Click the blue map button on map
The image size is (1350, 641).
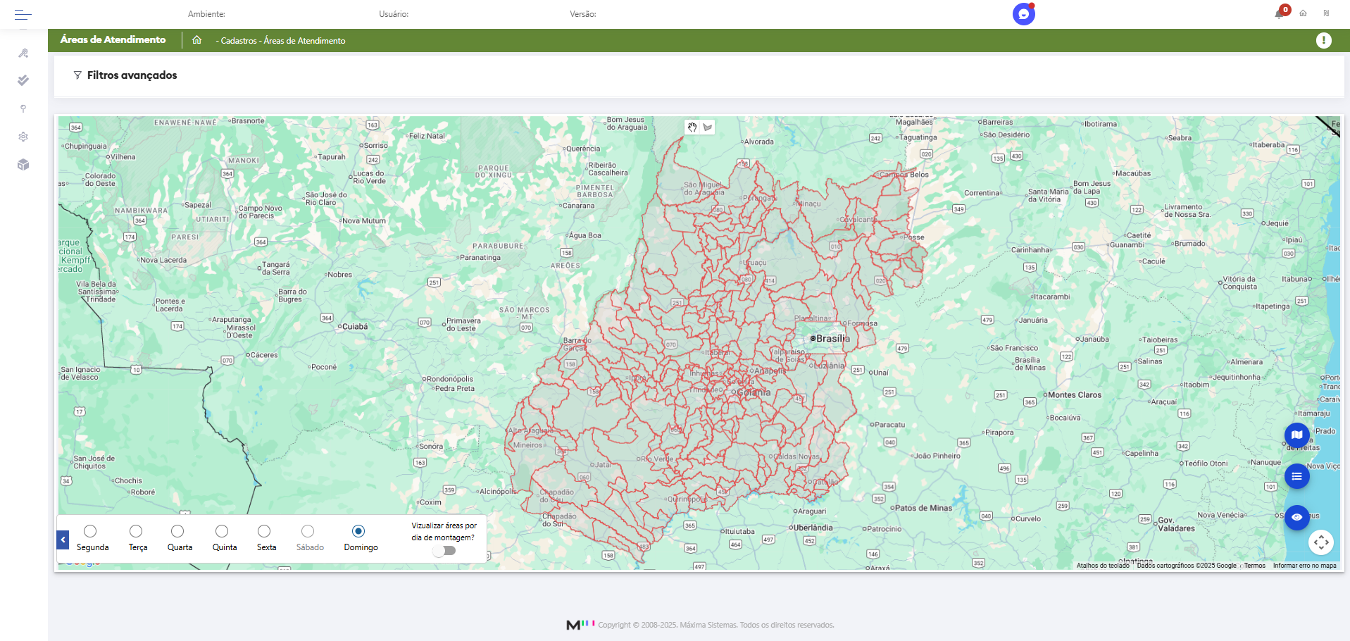point(1297,435)
